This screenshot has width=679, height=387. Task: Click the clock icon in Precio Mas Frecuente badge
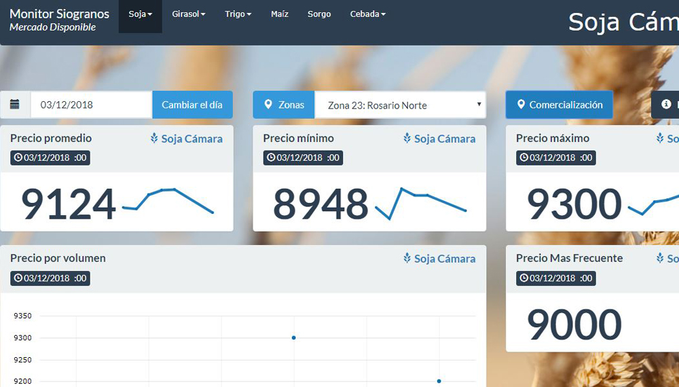524,278
